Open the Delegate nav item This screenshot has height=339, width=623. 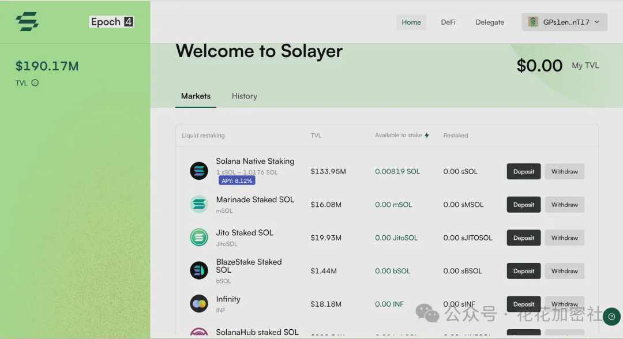490,22
